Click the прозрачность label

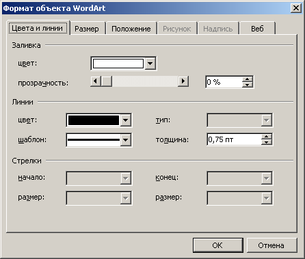[x=43, y=83]
